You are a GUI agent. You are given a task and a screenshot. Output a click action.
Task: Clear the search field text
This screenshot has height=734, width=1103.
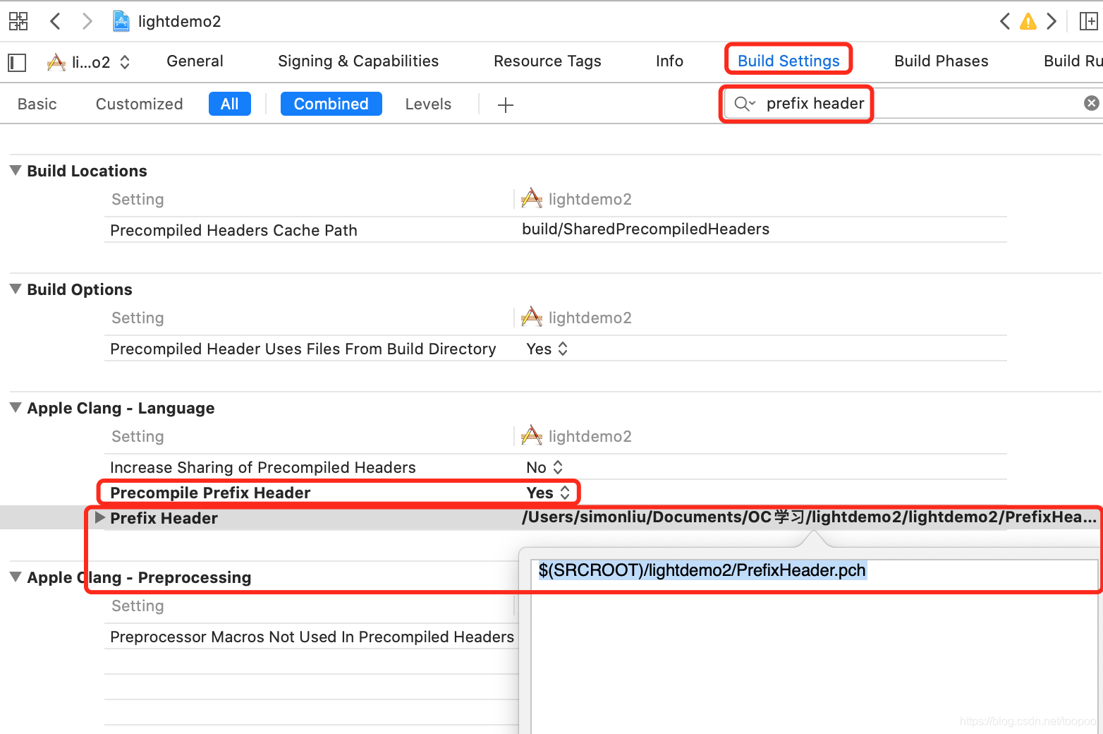pyautogui.click(x=1091, y=104)
